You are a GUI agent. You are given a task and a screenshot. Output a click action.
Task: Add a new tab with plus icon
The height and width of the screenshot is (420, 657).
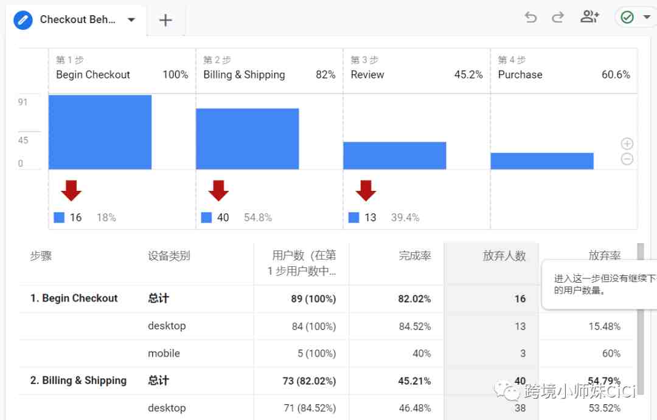(x=165, y=20)
